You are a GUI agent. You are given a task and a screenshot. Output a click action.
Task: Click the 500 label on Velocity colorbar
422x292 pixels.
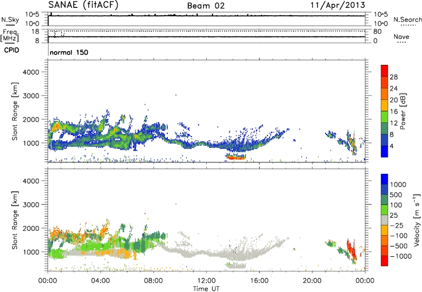[x=396, y=194]
